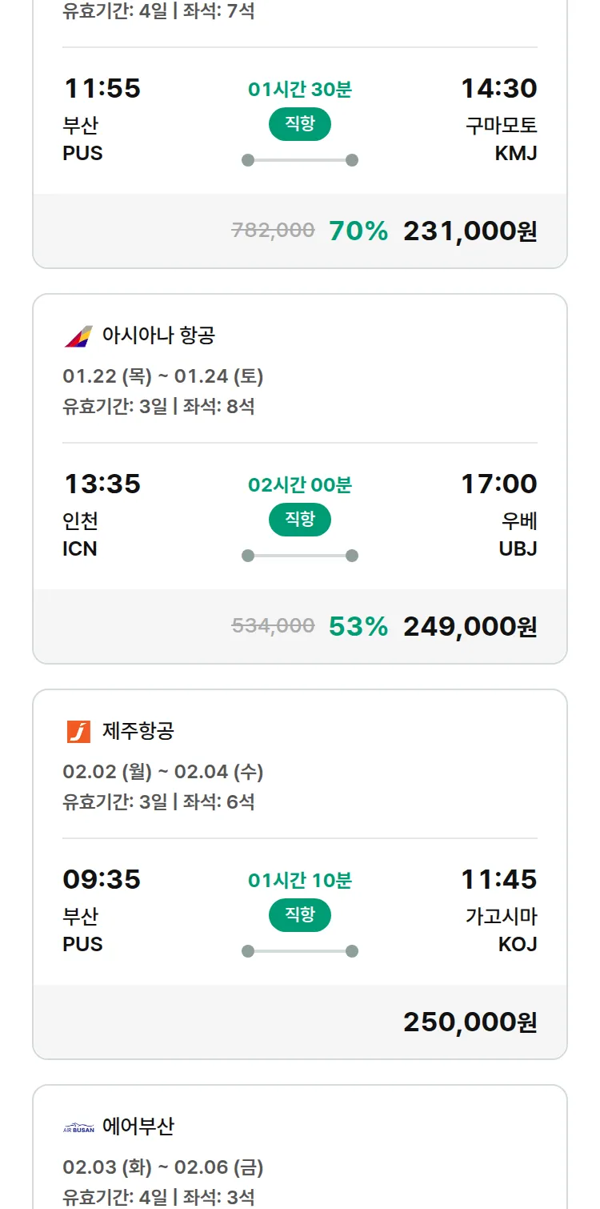This screenshot has width=600, height=1209.
Task: Open the 에어부산 flight card title
Action: point(138,1127)
